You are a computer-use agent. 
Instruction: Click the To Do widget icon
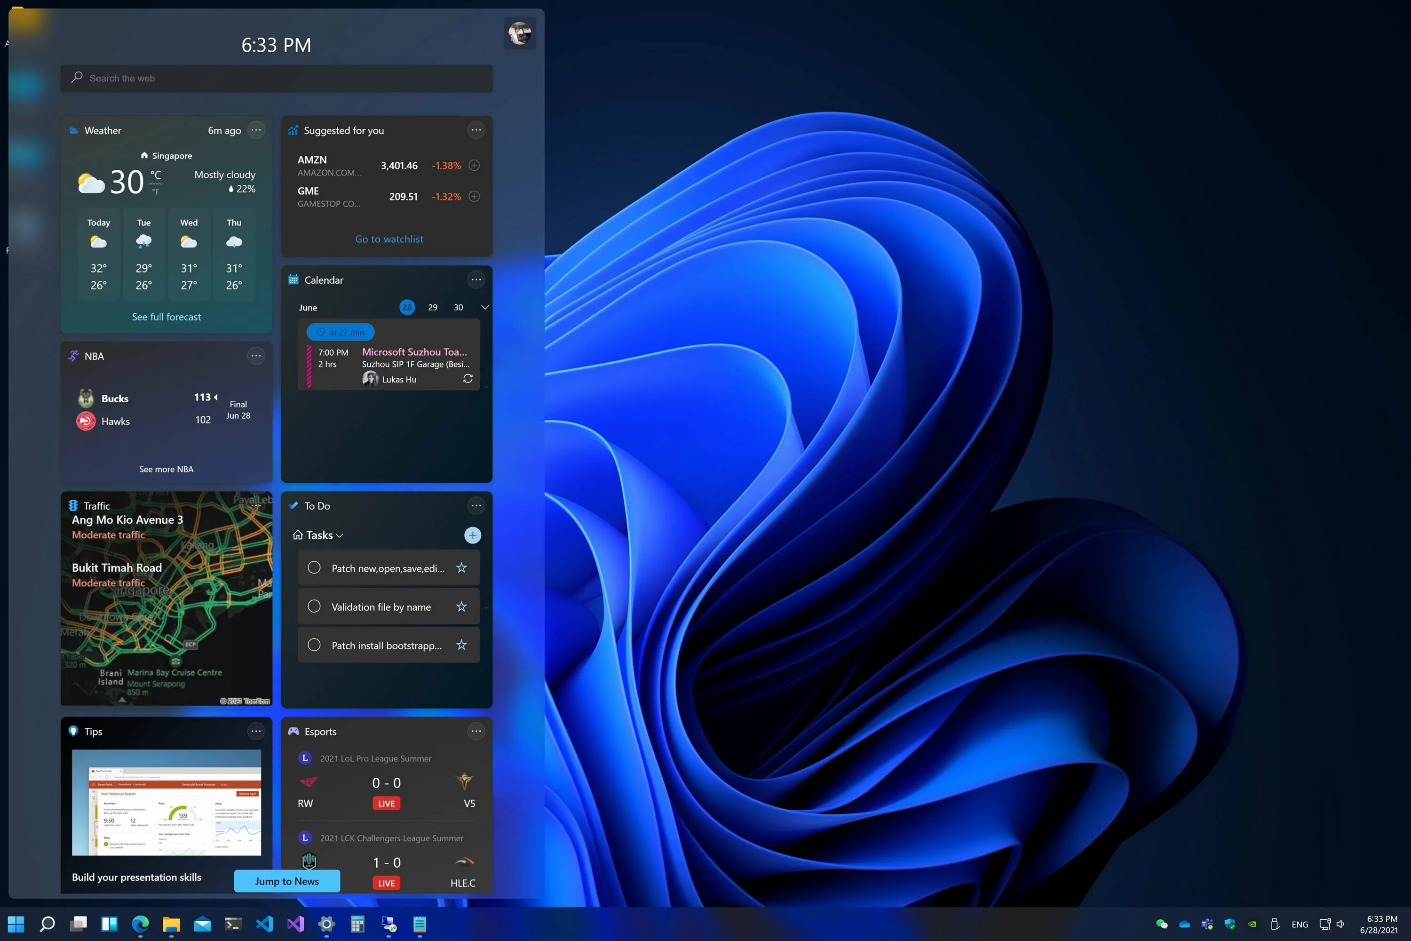(294, 505)
